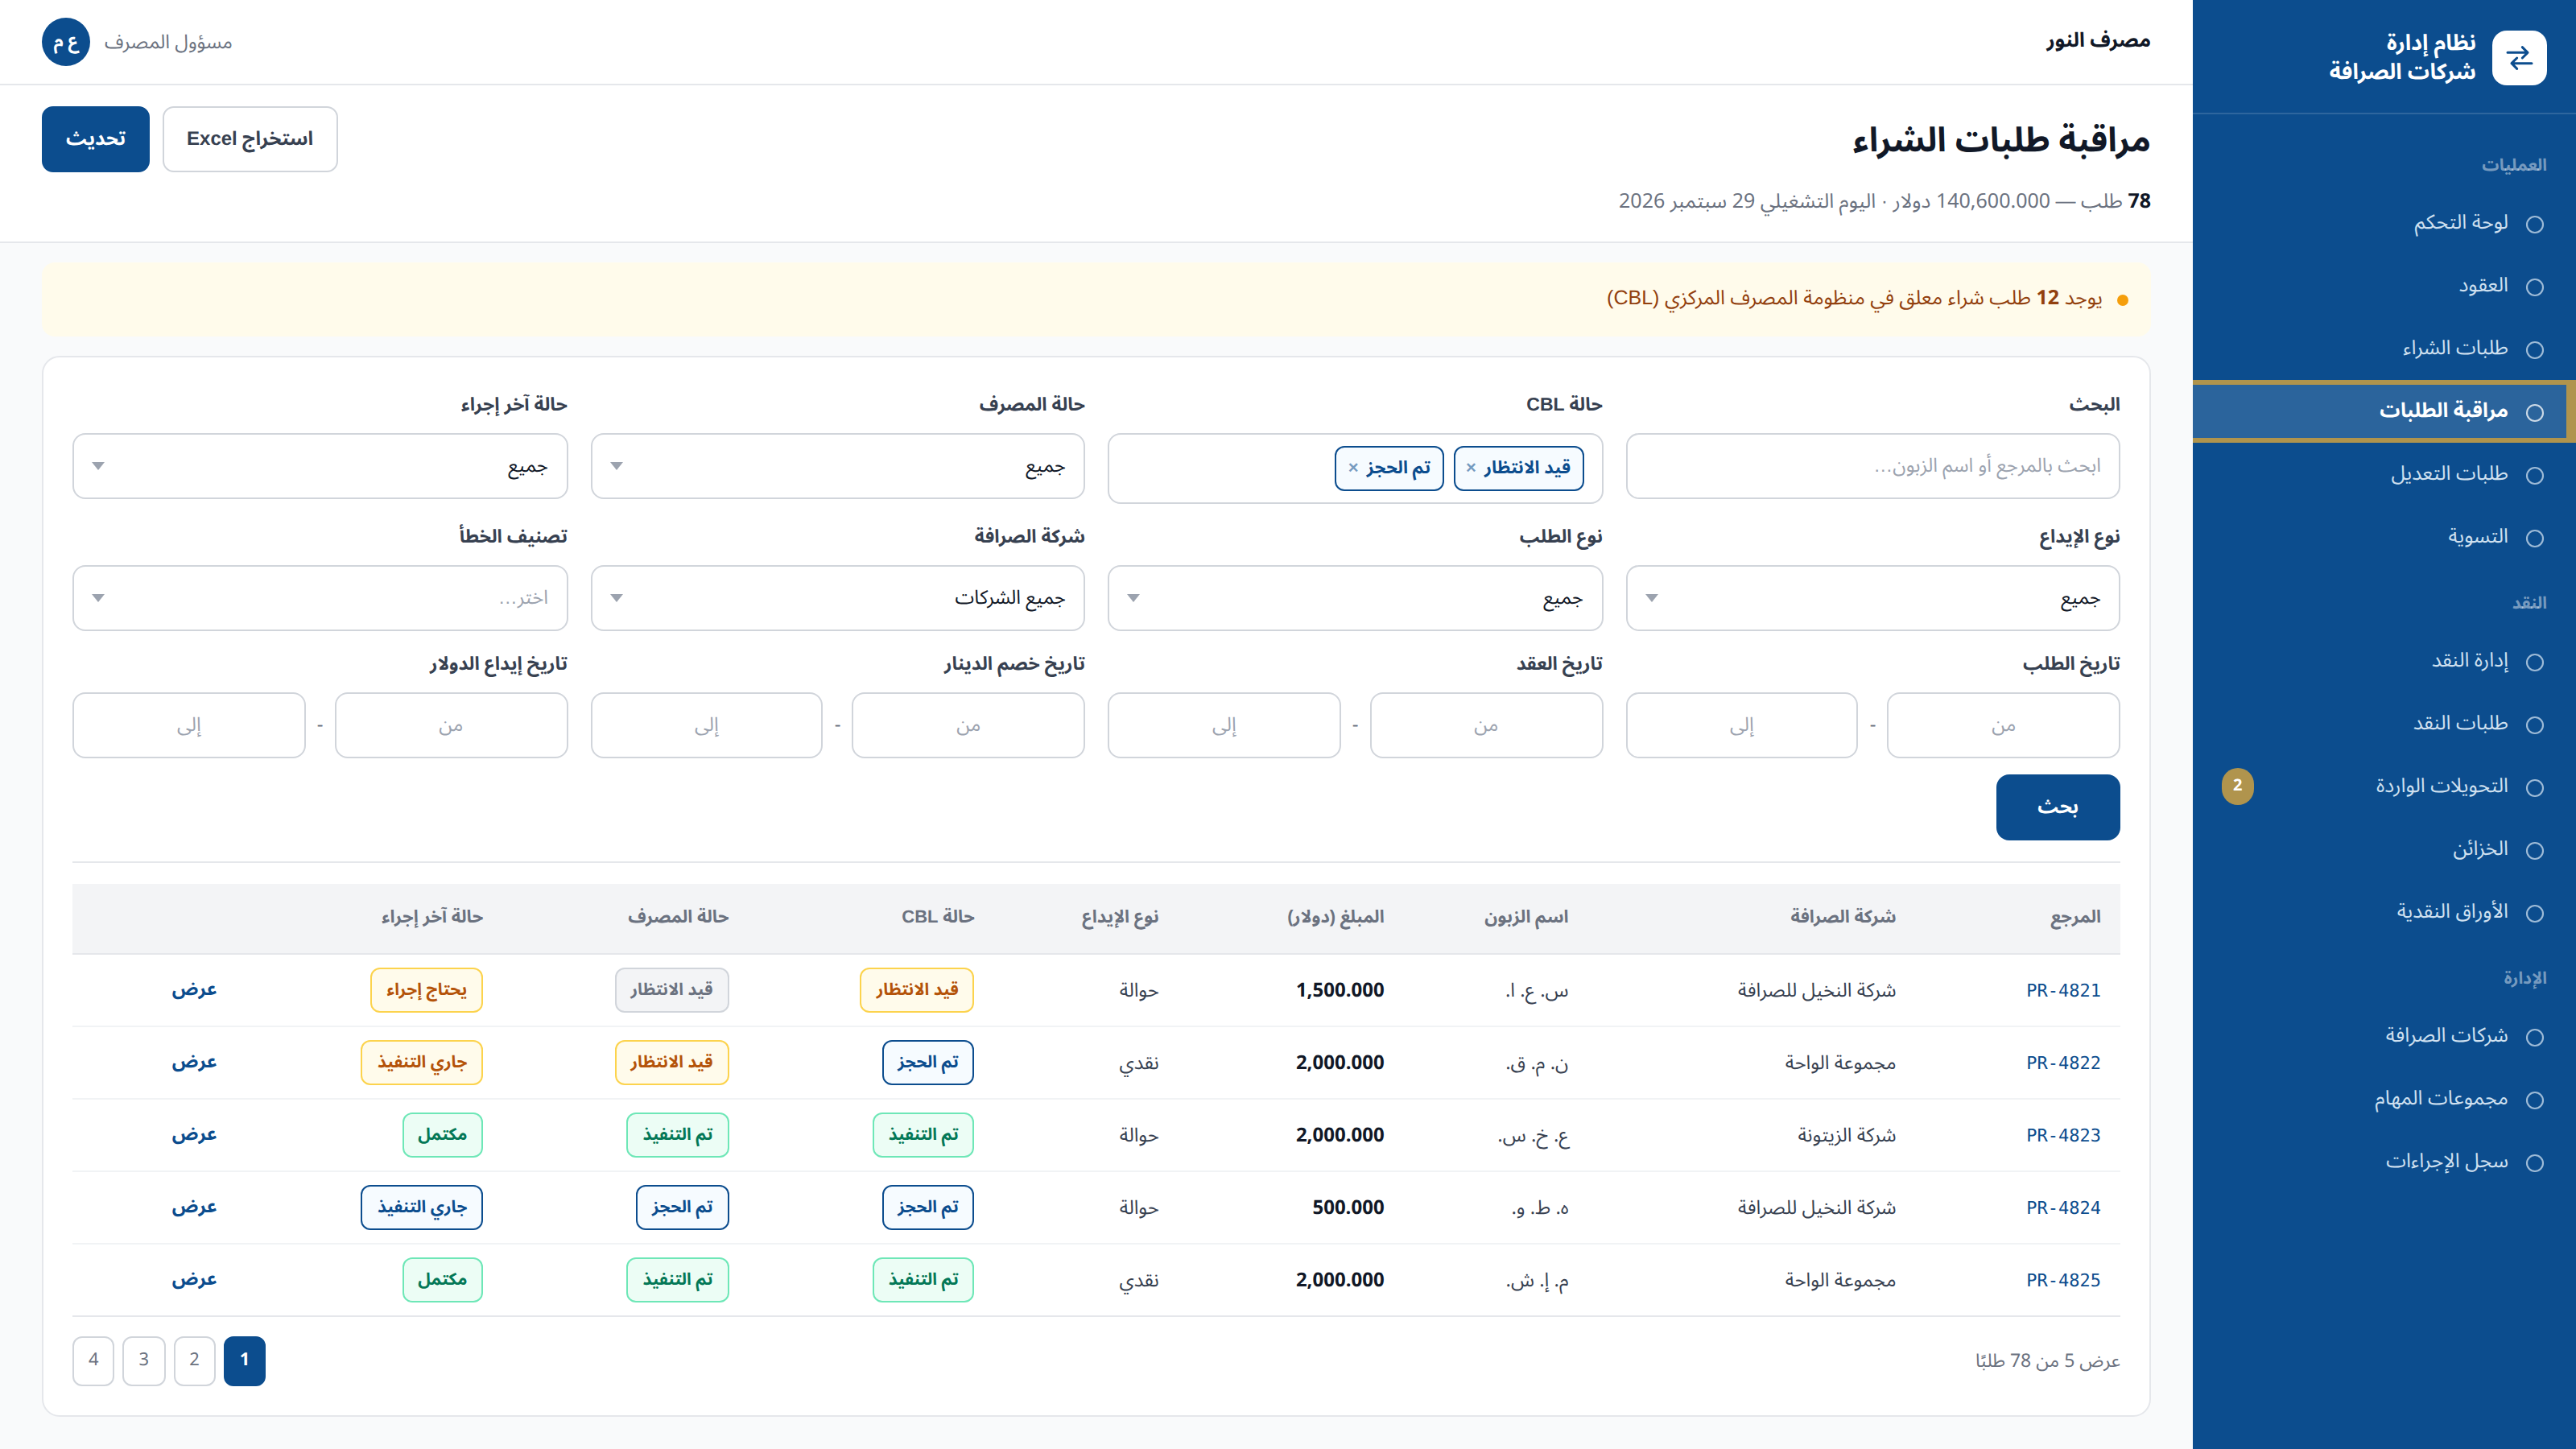This screenshot has height=1449, width=2576.
Task: Click the circle icon beside التسوية
Action: click(x=2534, y=538)
